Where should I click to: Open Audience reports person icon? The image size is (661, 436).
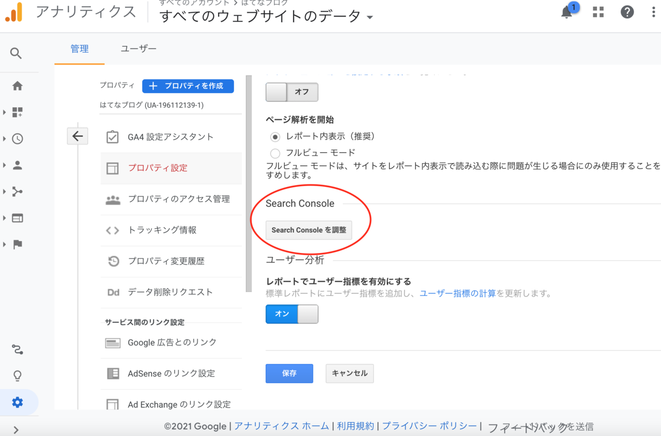pyautogui.click(x=18, y=165)
